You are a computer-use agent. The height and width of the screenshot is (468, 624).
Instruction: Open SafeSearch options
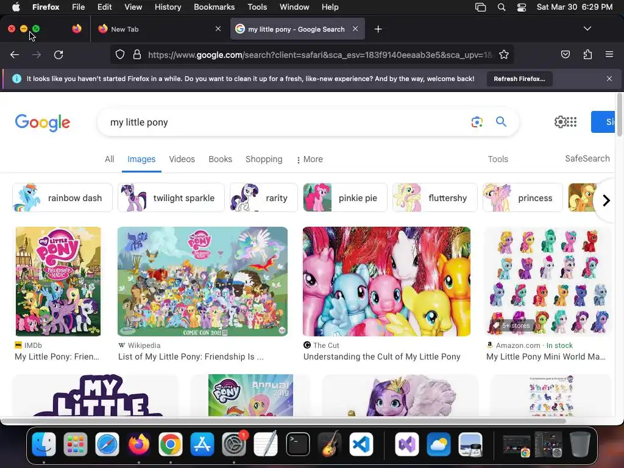587,158
